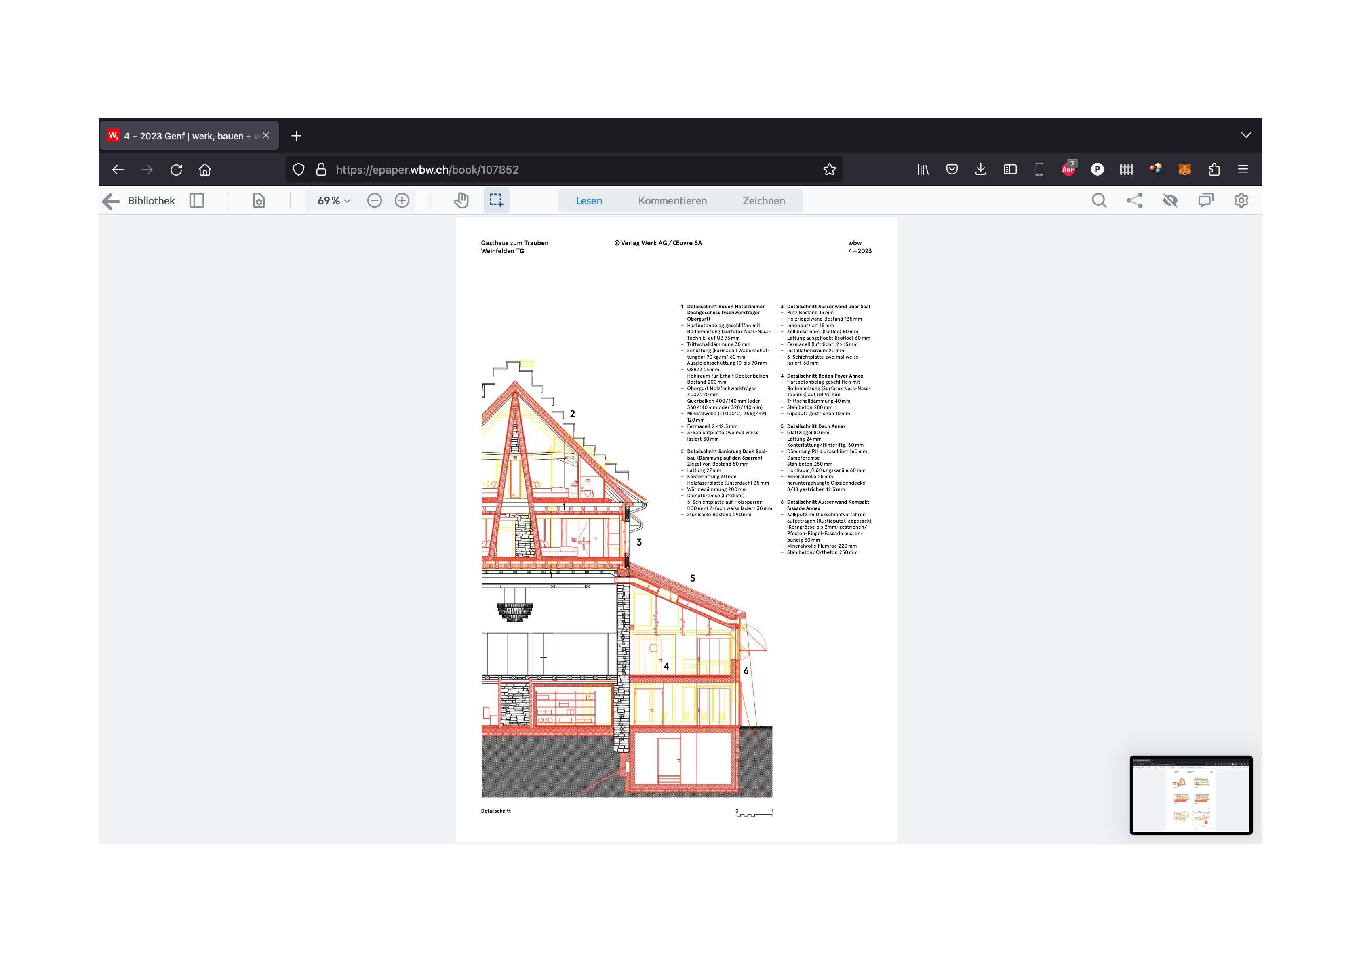Image resolution: width=1361 pixels, height=962 pixels.
Task: Select the hand pan tool
Action: click(x=461, y=201)
